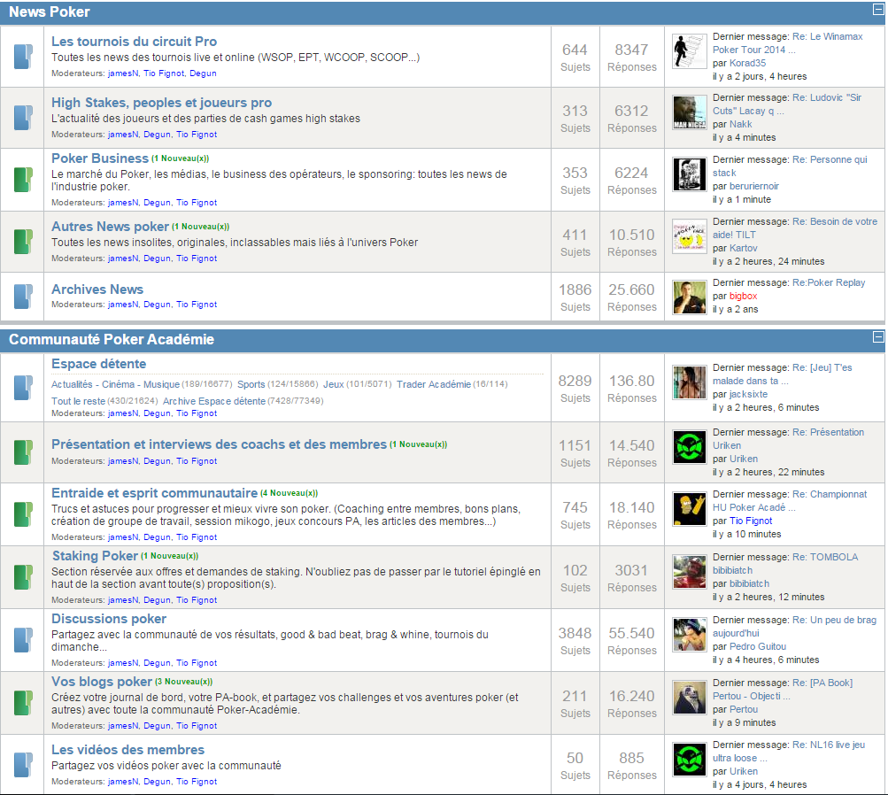Screen dimensions: 888x795
Task: Open the Sports subforum
Action: (251, 384)
